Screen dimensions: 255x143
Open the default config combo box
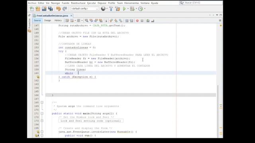pos(84,9)
